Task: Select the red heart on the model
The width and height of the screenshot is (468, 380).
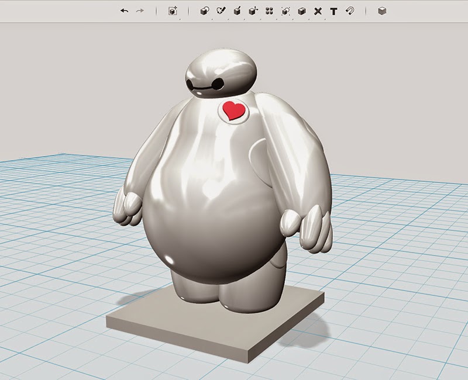Action: [x=235, y=110]
